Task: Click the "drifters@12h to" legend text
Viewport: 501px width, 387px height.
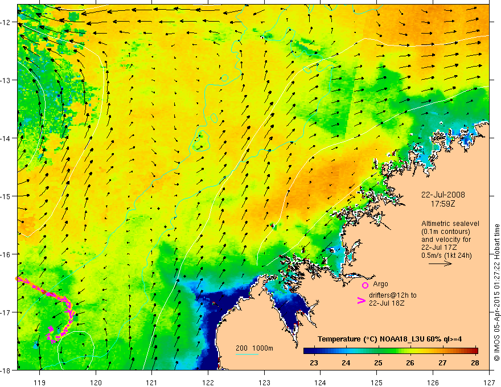Action: tap(393, 295)
